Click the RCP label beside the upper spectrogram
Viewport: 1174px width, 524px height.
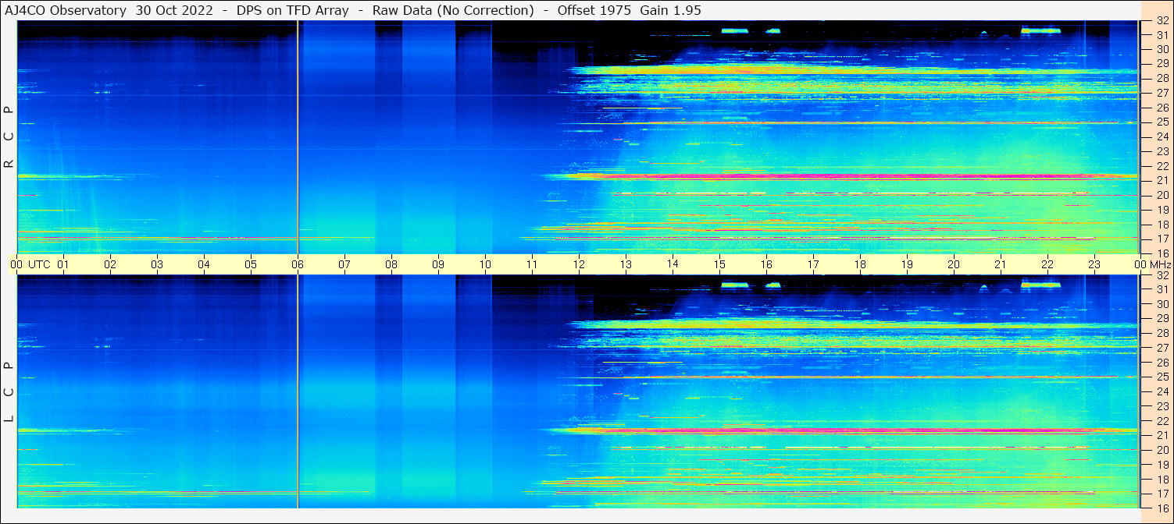click(x=9, y=136)
